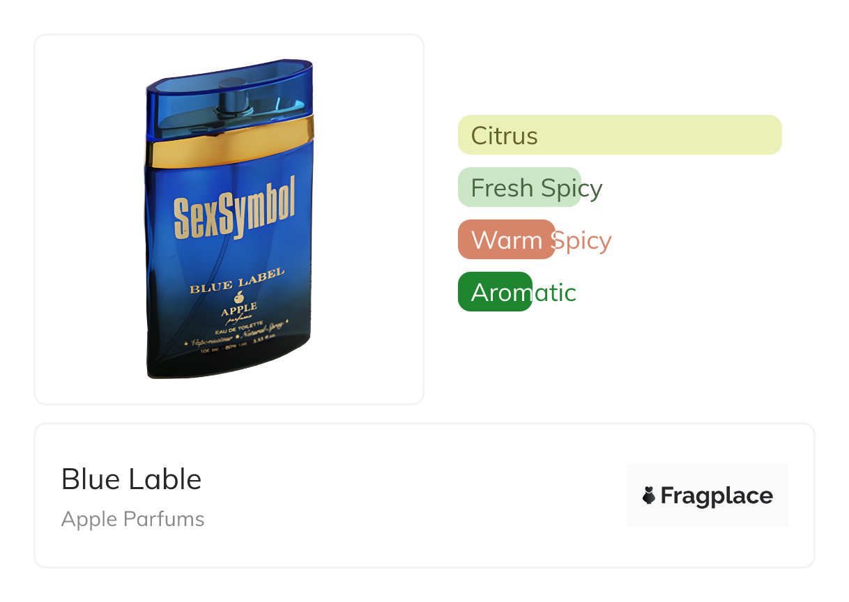The height and width of the screenshot is (602, 849).
Task: Click the EAU DE TOILETTE print on the bottle
Action: [x=238, y=327]
